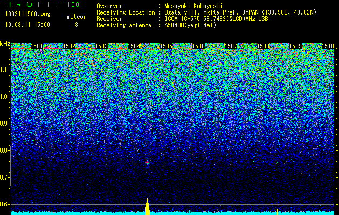Click the 0.9 kHz axis label
339x215 pixels.
(4, 124)
